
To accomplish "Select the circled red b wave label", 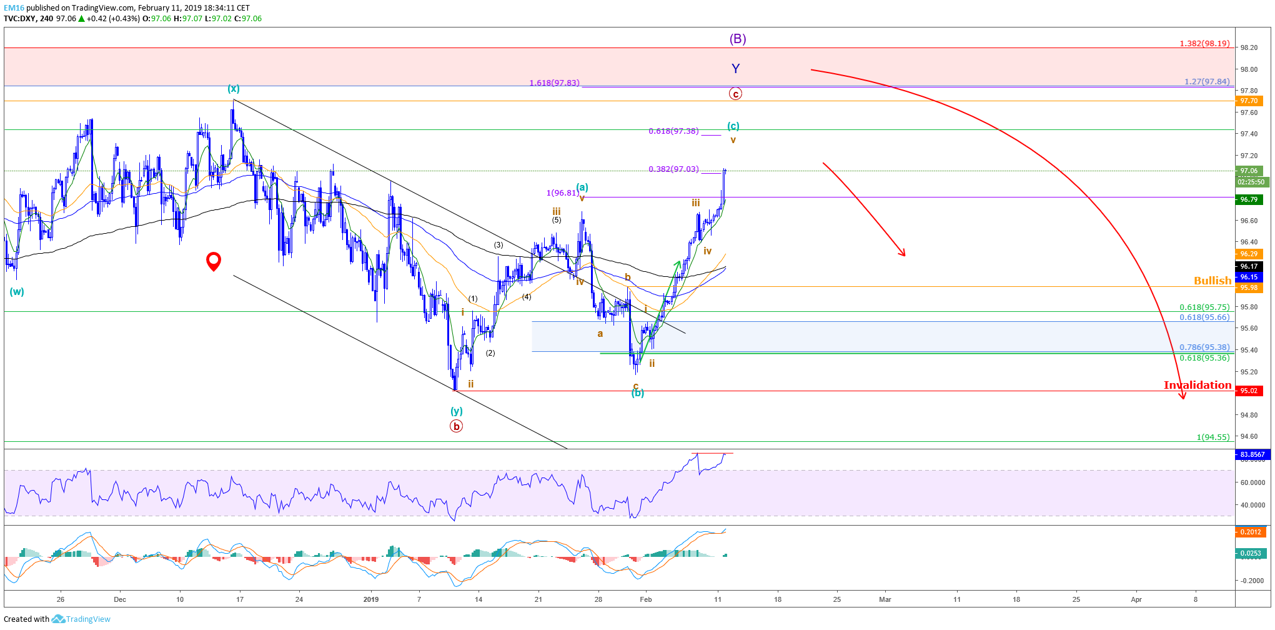I will coord(457,426).
